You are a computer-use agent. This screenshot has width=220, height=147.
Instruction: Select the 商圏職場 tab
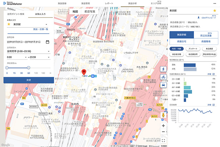(206, 41)
